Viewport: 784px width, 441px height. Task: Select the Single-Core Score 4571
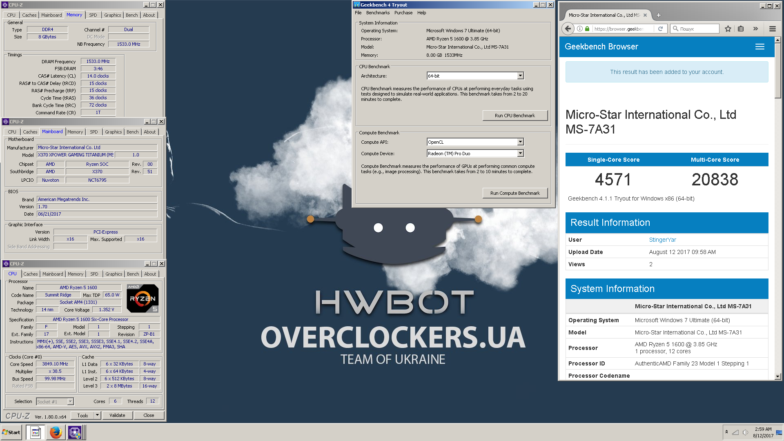[613, 180]
